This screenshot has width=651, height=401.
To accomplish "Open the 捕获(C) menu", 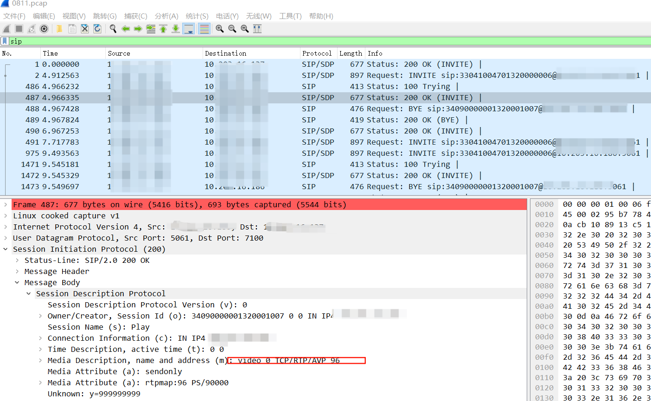I will coord(135,16).
